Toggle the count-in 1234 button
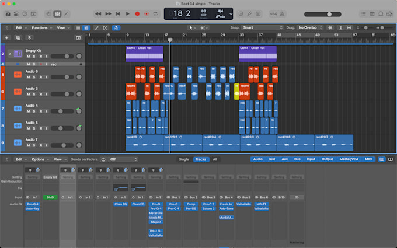 point(273,14)
